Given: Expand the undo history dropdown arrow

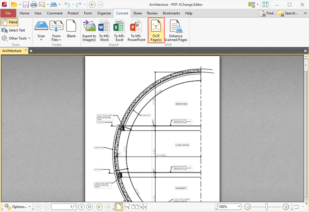Looking at the screenshot, I should click(73, 5).
